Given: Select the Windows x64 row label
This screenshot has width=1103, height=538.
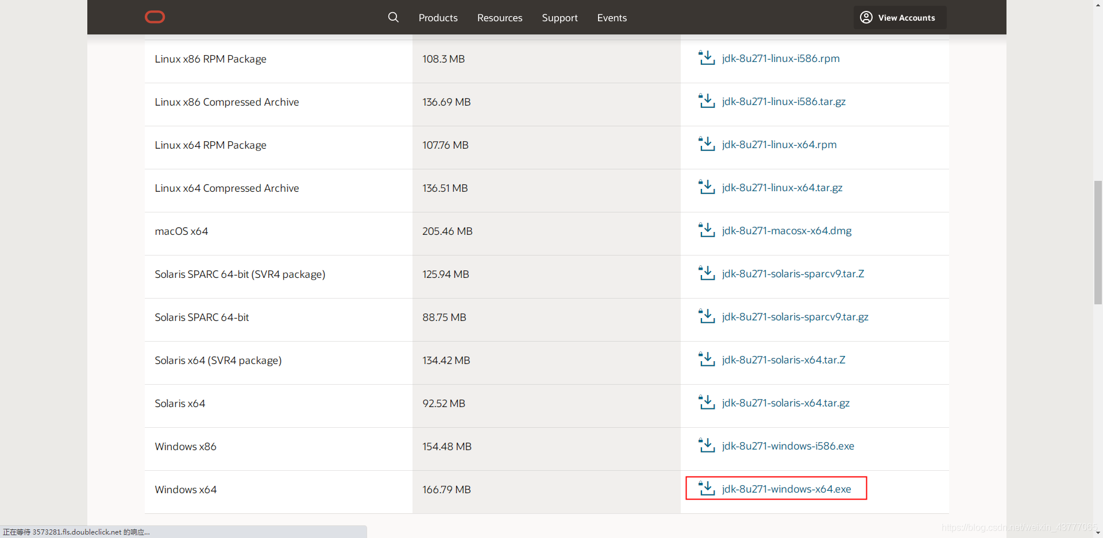Looking at the screenshot, I should click(x=186, y=490).
